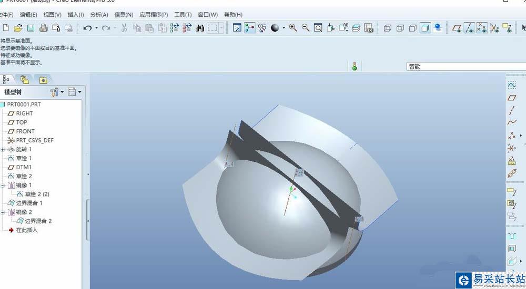
Task: Toggle datum planes display
Action: pyautogui.click(x=457, y=28)
